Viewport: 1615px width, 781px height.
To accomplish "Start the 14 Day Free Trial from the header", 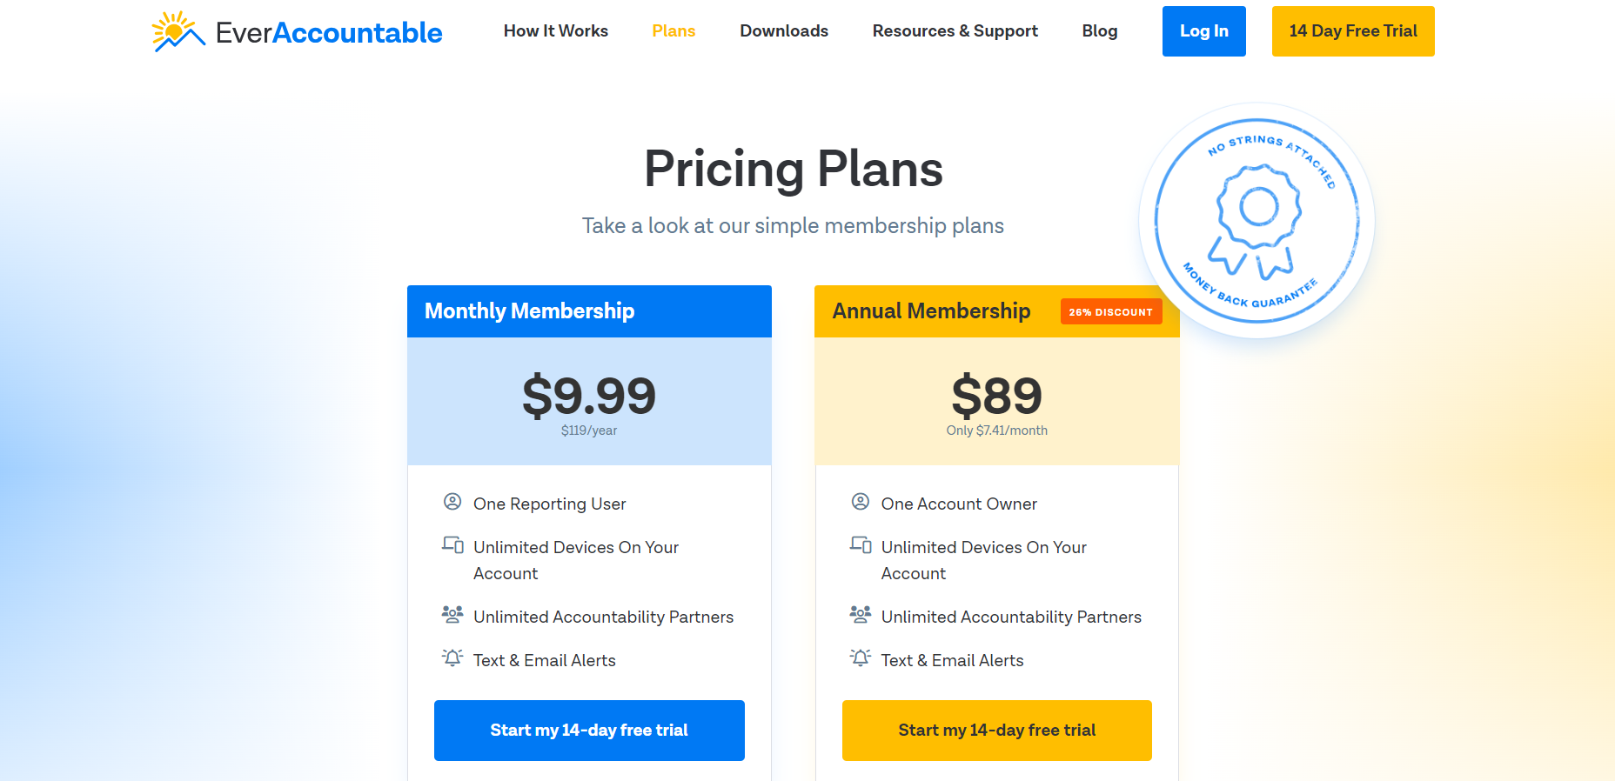I will tap(1352, 30).
